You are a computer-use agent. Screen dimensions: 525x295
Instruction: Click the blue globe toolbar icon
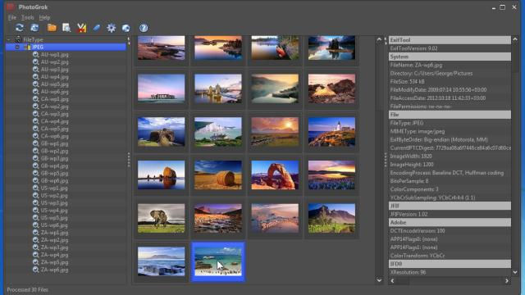point(126,28)
